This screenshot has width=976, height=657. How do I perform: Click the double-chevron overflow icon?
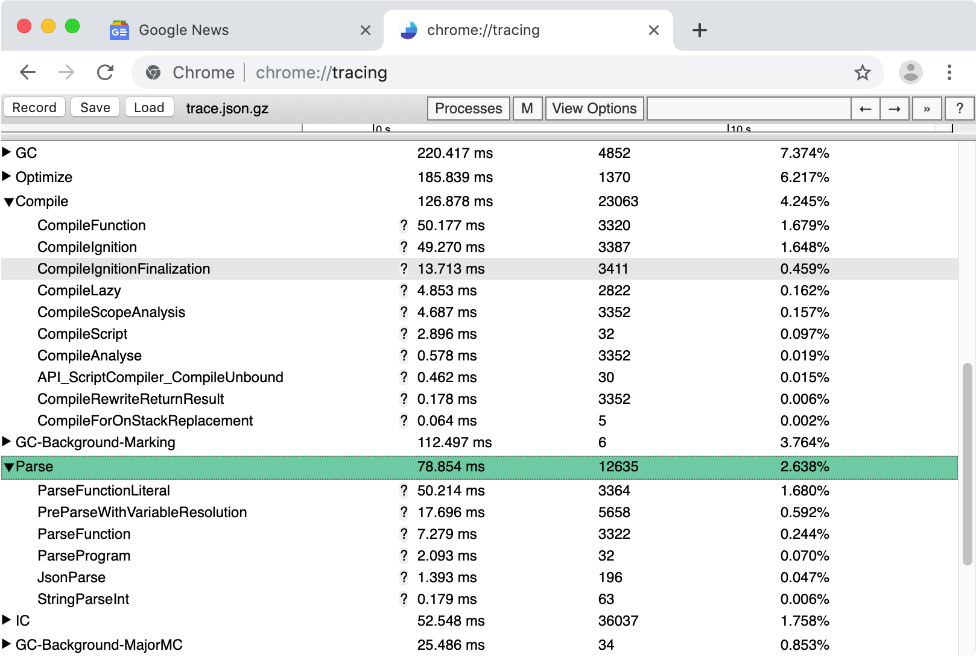(x=927, y=108)
